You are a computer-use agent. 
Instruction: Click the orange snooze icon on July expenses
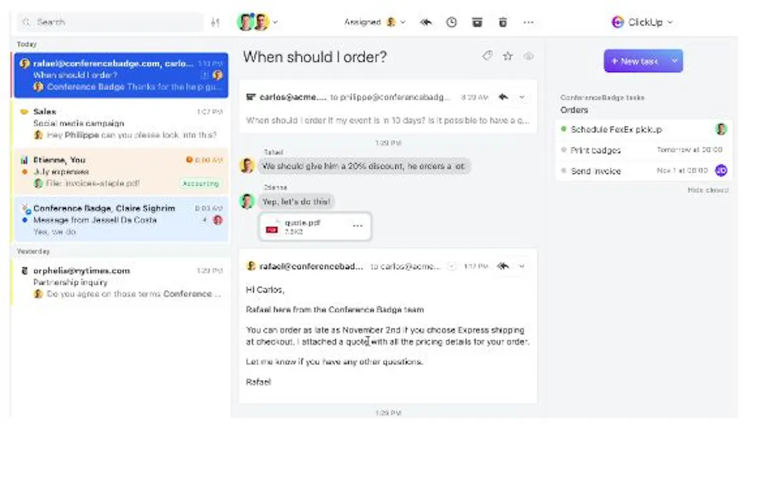coord(189,160)
